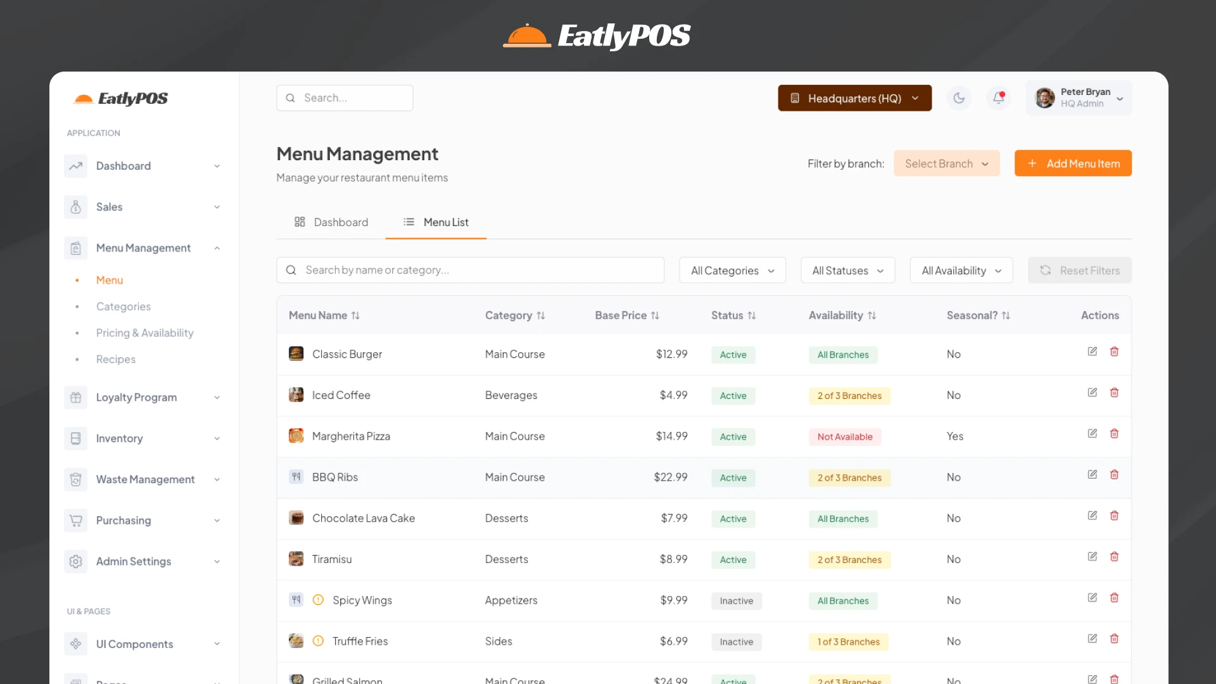Click Reset Filters button
1216x684 pixels.
1079,270
